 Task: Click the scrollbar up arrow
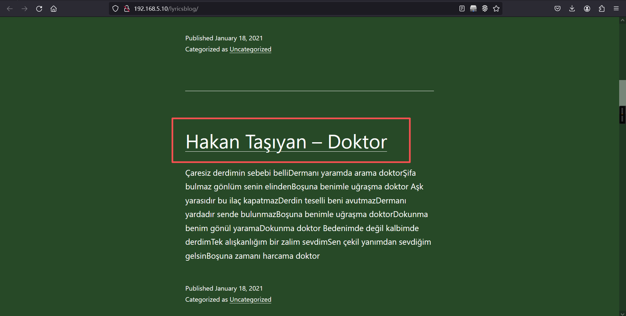[622, 20]
